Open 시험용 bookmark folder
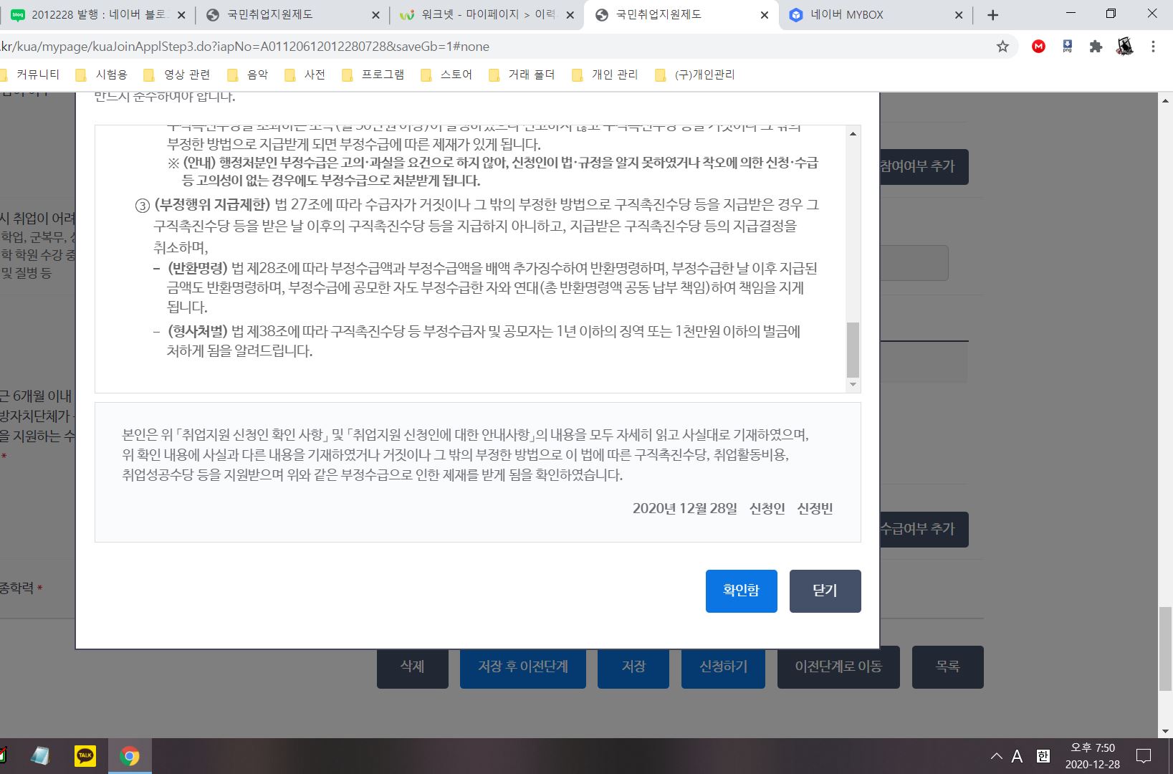The height and width of the screenshot is (774, 1173). [102, 75]
